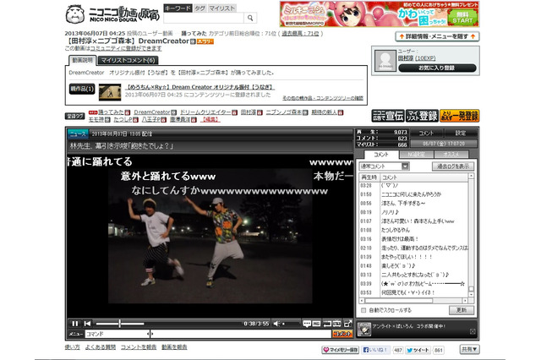Click the 田村淳 (10EXP) user link
The image size is (541, 360).
click(417, 58)
